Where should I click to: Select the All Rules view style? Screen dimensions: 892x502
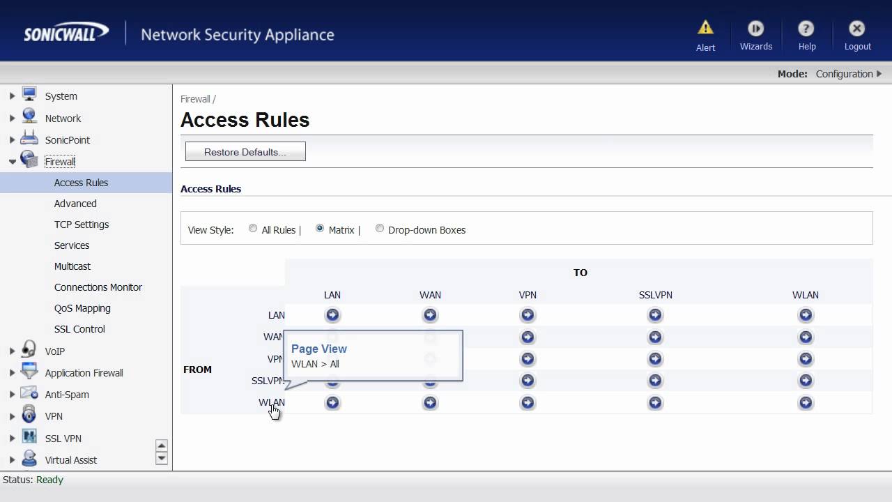click(253, 229)
